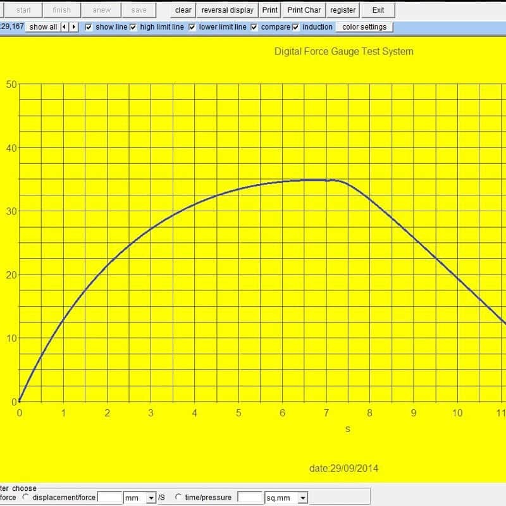Click the reversal display button
The image size is (506, 506).
coord(227,10)
